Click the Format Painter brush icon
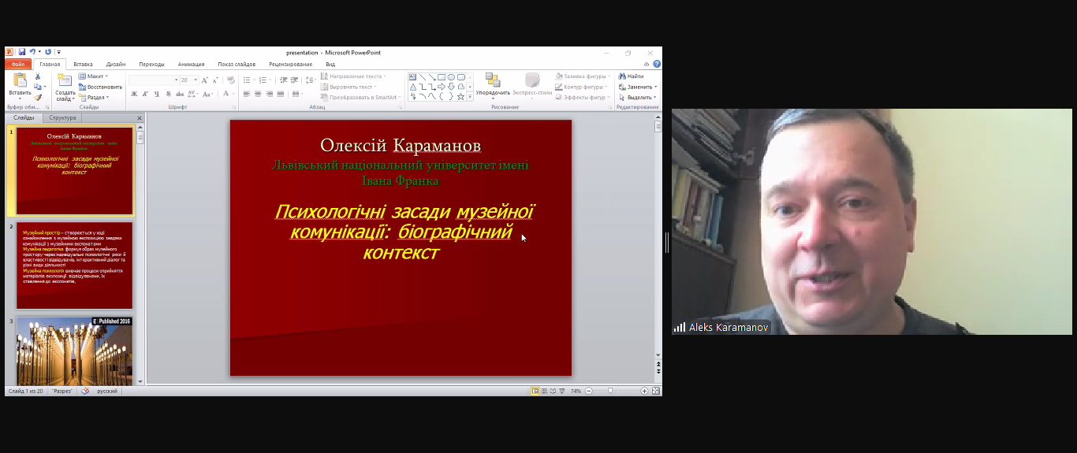The height and width of the screenshot is (453, 1077). [37, 98]
